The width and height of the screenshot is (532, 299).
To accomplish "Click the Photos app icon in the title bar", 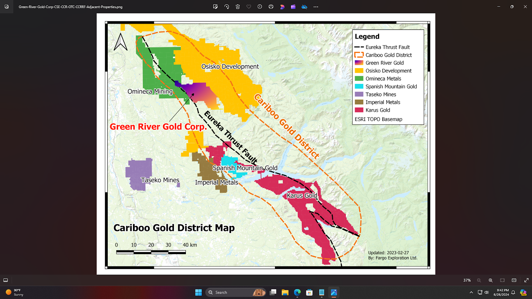I will click(x=7, y=7).
